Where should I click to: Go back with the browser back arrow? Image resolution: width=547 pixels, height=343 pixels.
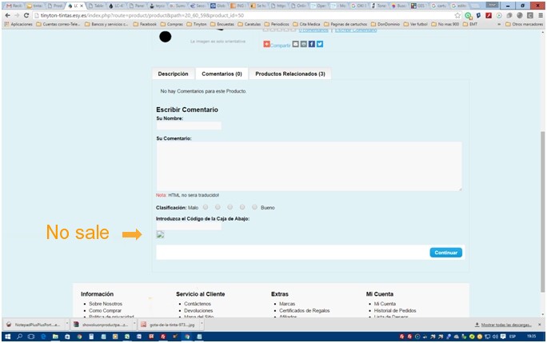tap(7, 16)
